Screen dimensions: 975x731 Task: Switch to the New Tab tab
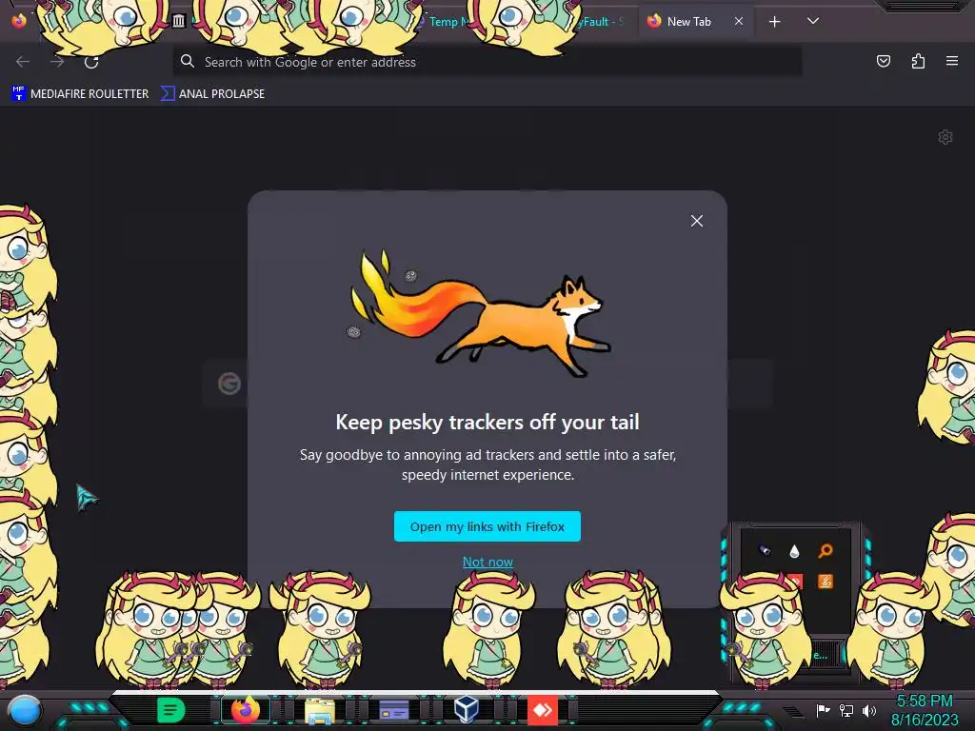695,22
